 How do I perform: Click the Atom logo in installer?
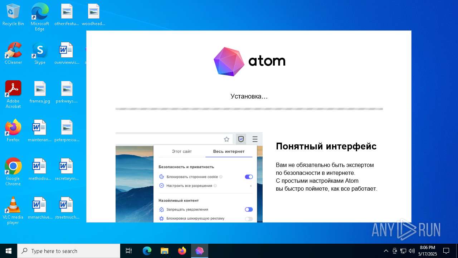point(249,62)
